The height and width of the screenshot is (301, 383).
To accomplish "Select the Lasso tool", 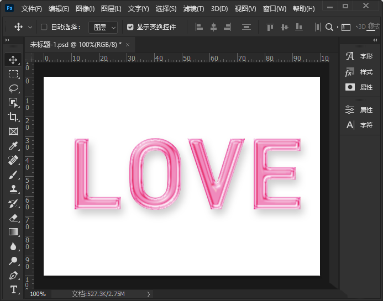I will point(13,88).
